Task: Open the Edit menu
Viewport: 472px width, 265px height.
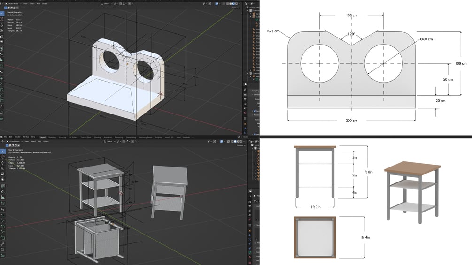Action: (11, 137)
